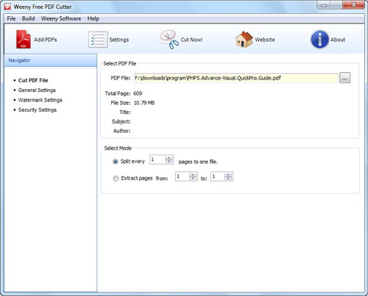
Task: Open Watermark Settings in Navigator
Action: pyautogui.click(x=40, y=100)
